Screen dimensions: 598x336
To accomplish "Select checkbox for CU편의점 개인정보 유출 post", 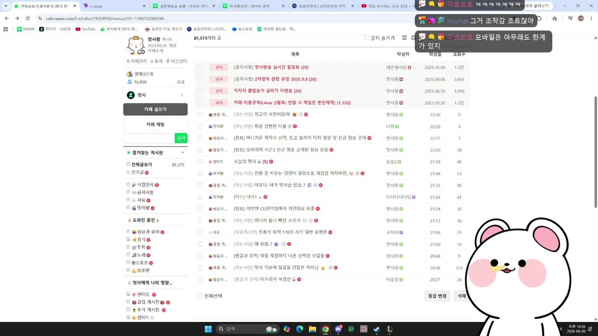I will click(x=200, y=209).
